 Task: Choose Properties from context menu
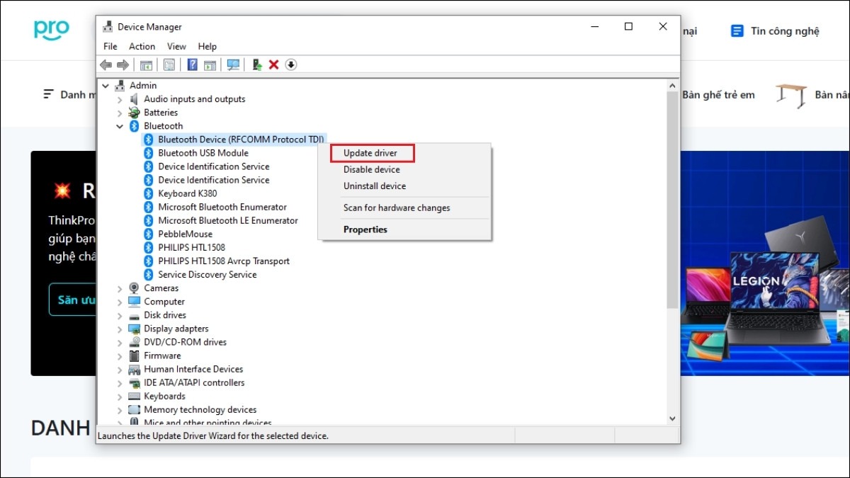pyautogui.click(x=365, y=229)
